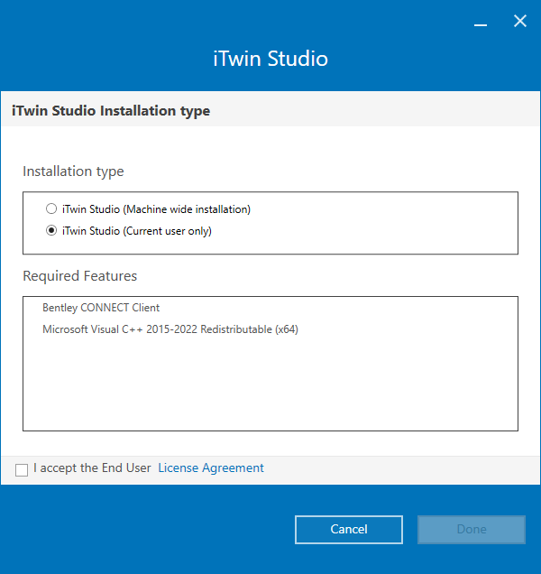Close the iTwin Studio installer window
The width and height of the screenshot is (541, 574).
point(519,22)
